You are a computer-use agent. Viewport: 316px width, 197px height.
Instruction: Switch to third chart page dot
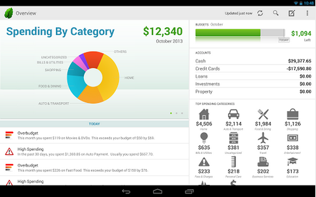(x=182, y=113)
